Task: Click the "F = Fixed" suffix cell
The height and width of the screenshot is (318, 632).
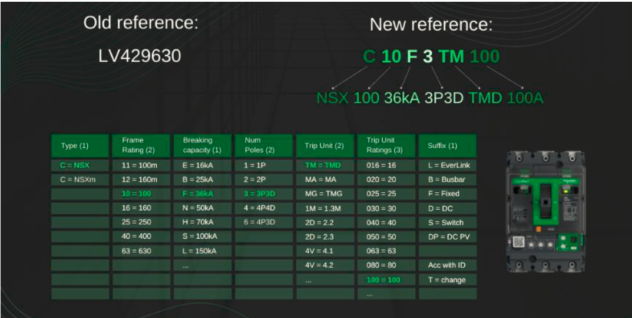Action: (448, 194)
